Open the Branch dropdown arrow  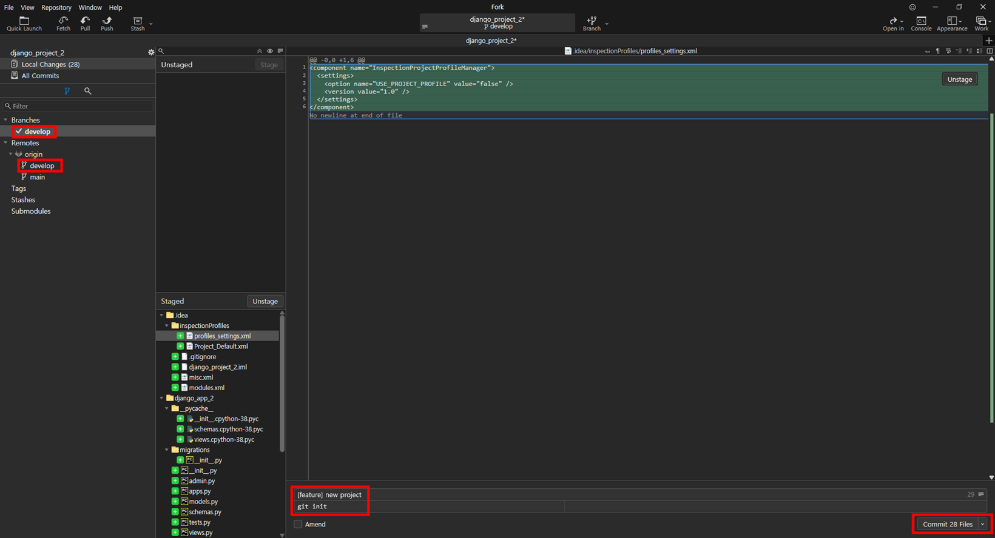point(607,24)
